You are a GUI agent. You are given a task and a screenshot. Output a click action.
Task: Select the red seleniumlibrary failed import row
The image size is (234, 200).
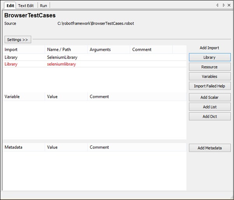click(x=61, y=64)
